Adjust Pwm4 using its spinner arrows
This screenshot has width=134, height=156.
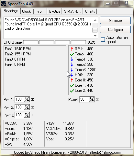click(x=92, y=99)
